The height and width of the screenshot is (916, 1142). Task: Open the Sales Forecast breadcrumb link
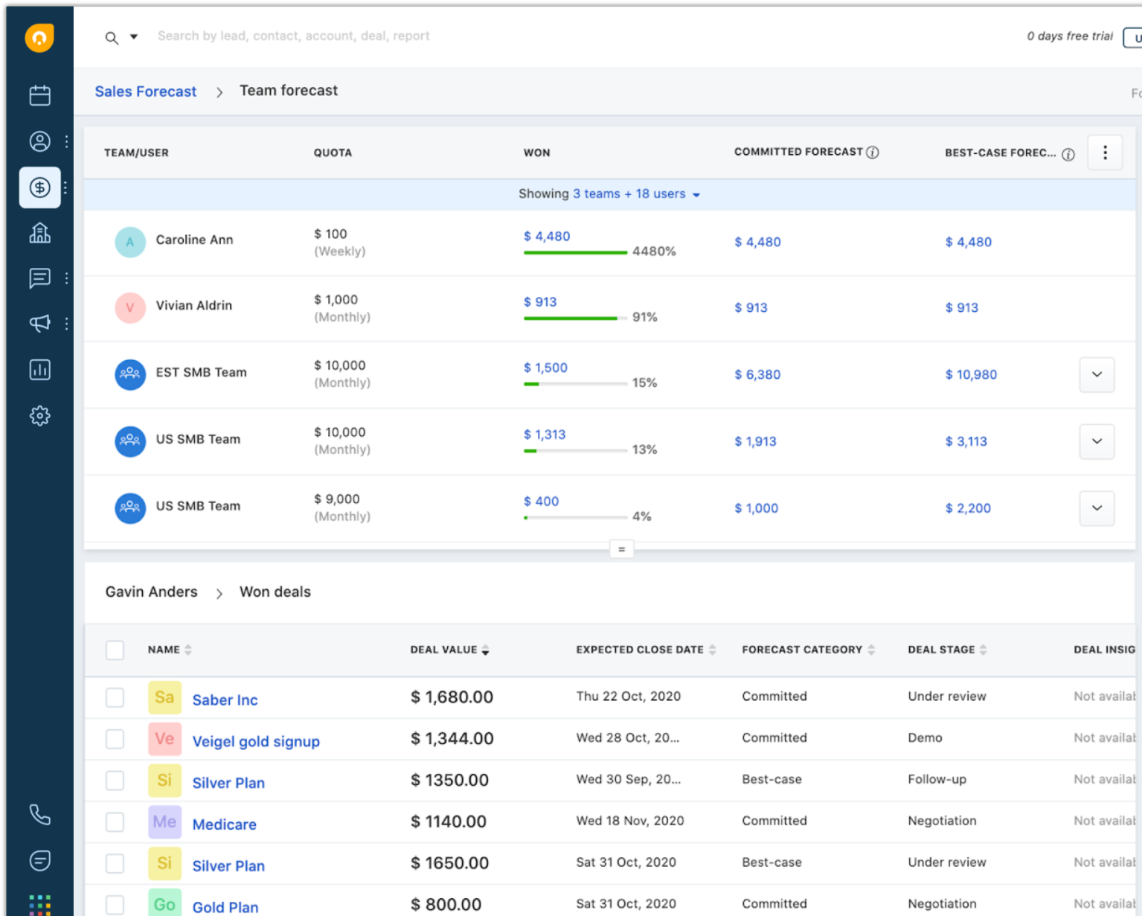click(145, 91)
